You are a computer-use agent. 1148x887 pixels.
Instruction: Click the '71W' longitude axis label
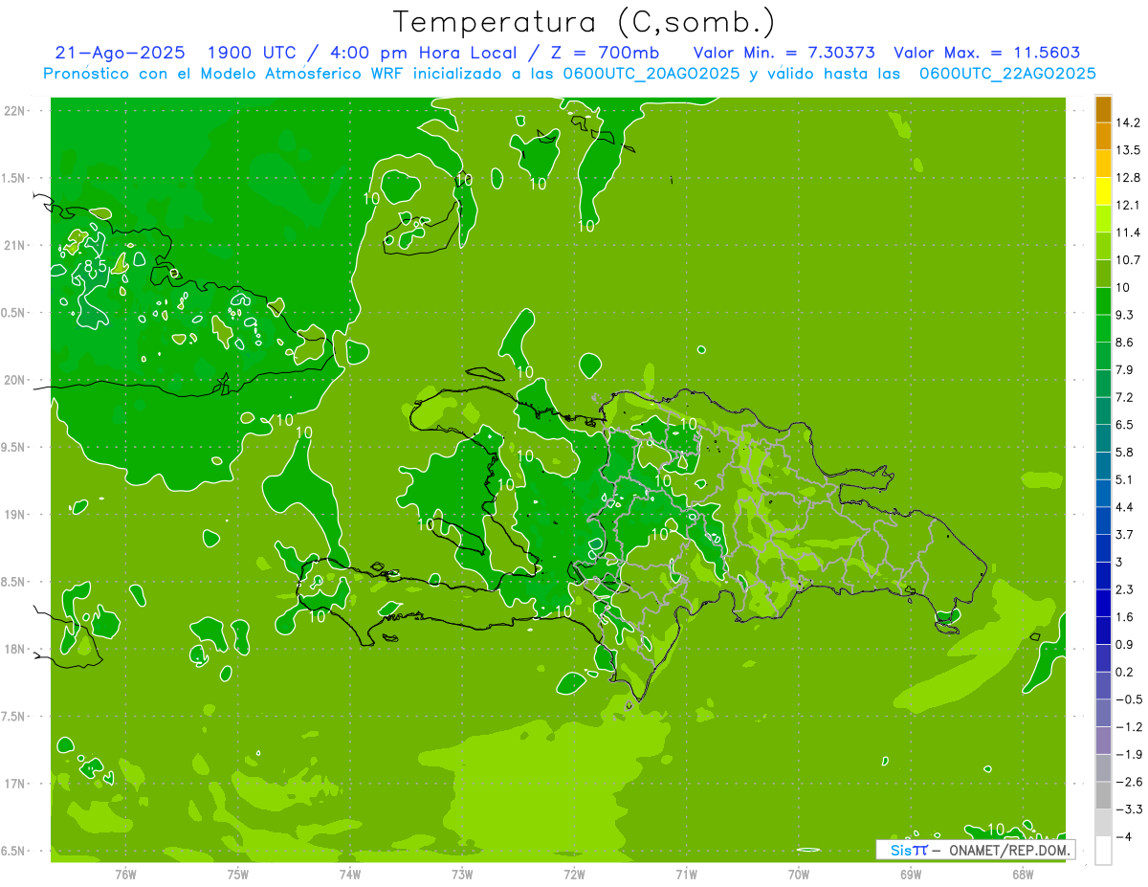click(686, 874)
